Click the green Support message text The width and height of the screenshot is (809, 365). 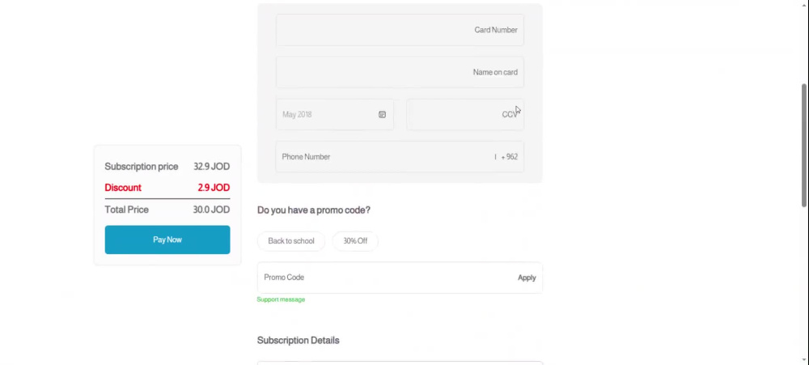[x=282, y=299]
